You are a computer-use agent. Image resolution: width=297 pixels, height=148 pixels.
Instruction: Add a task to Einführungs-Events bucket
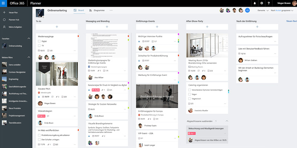tap(157, 27)
